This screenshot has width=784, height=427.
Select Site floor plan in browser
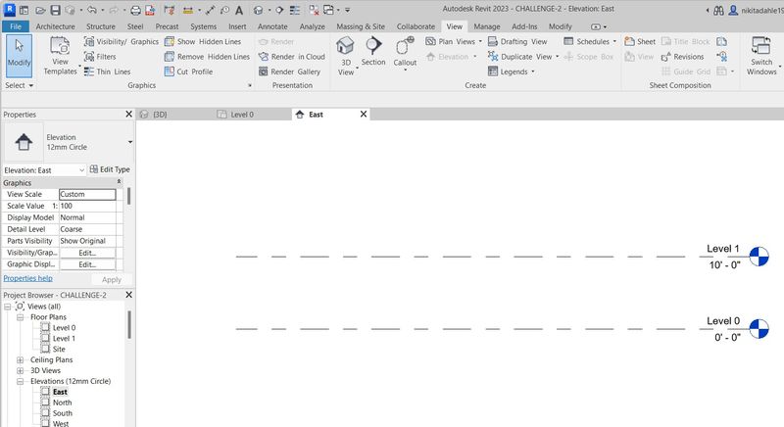[59, 349]
